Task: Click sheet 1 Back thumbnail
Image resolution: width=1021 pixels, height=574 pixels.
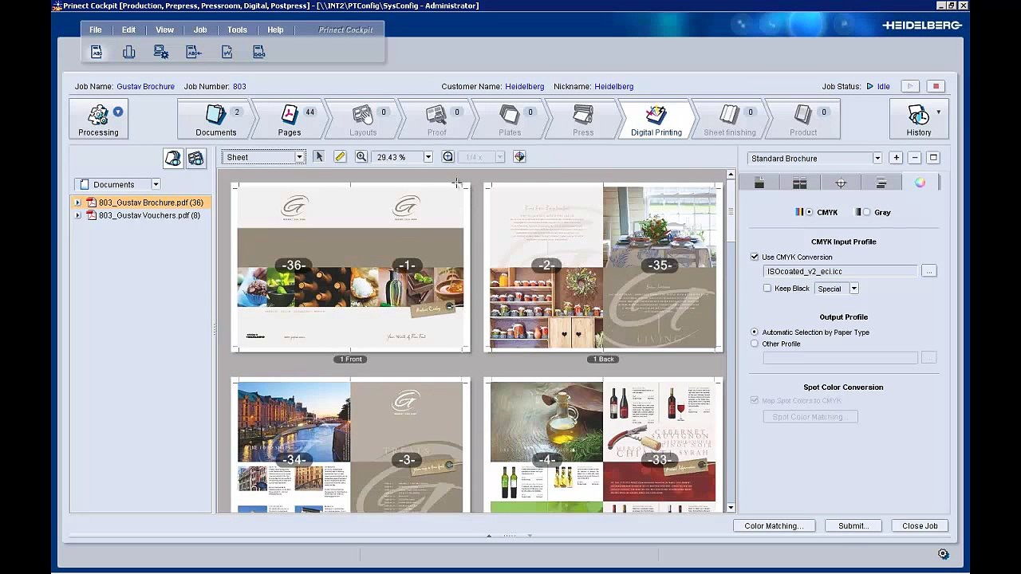Action: [x=603, y=266]
